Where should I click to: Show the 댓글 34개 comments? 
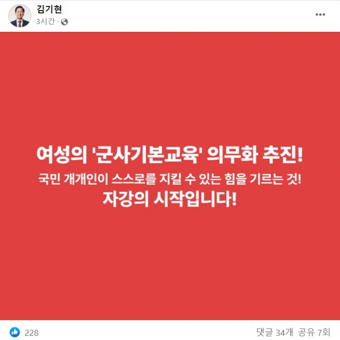275,332
